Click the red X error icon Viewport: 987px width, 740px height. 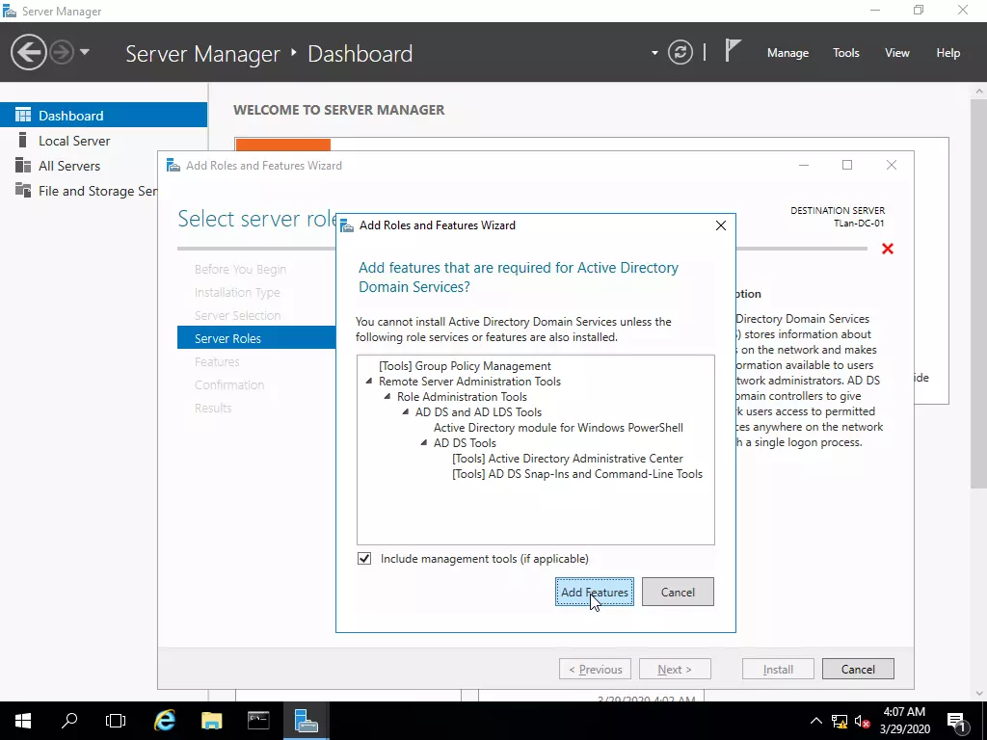tap(888, 249)
